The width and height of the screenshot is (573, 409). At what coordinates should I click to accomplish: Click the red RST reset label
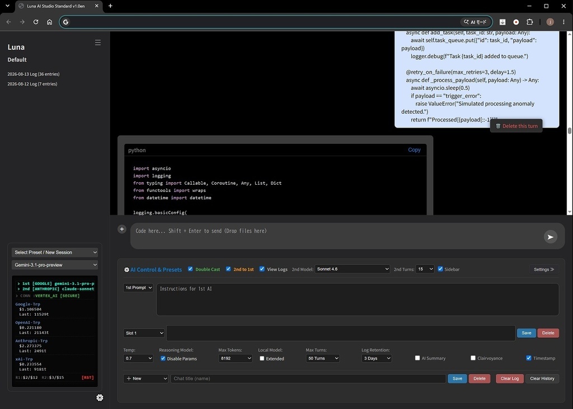point(88,378)
